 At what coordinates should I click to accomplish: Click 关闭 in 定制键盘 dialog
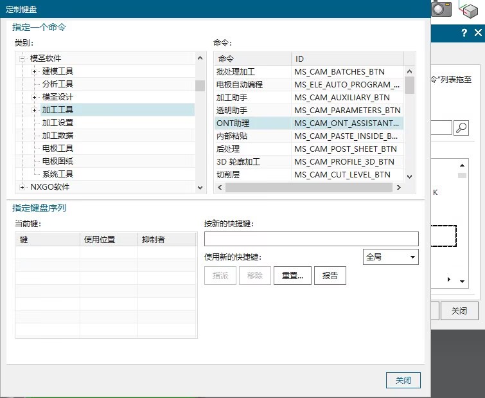403,380
